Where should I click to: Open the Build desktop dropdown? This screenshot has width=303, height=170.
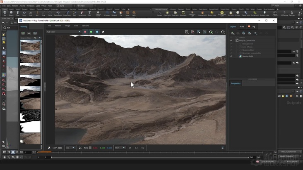click(65, 6)
